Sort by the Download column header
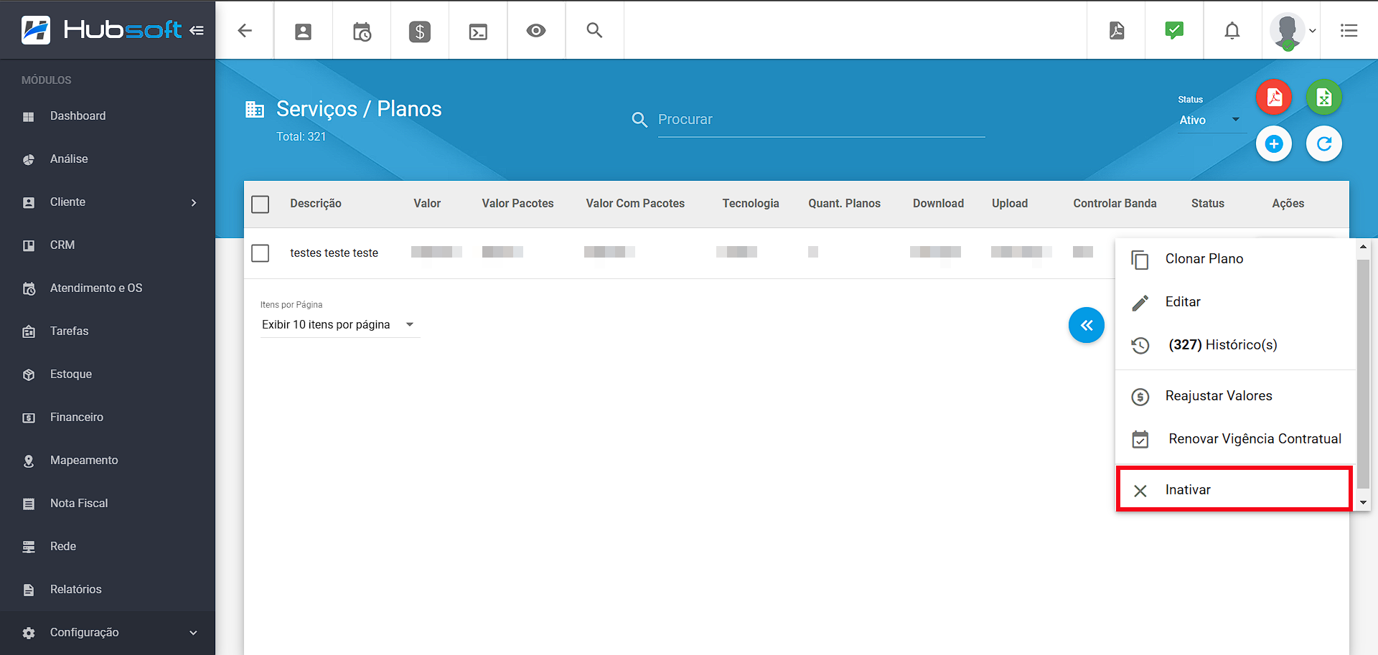The height and width of the screenshot is (655, 1378). 938,204
